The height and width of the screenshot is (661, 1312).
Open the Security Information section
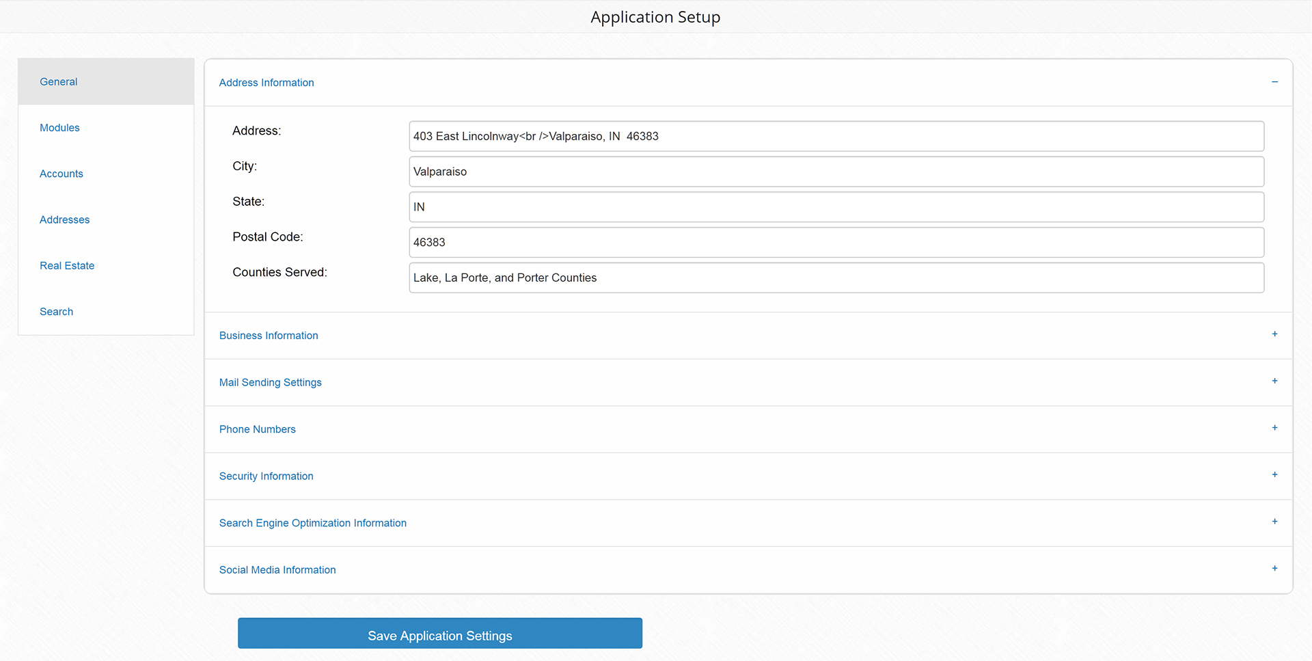[748, 476]
